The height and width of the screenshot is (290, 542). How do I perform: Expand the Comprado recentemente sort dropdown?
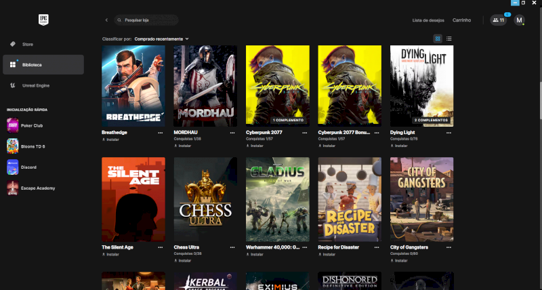(x=161, y=39)
